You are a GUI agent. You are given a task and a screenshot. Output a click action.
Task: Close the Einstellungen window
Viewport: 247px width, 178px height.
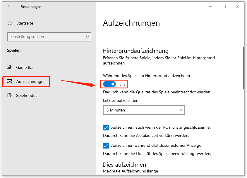pos(238,6)
